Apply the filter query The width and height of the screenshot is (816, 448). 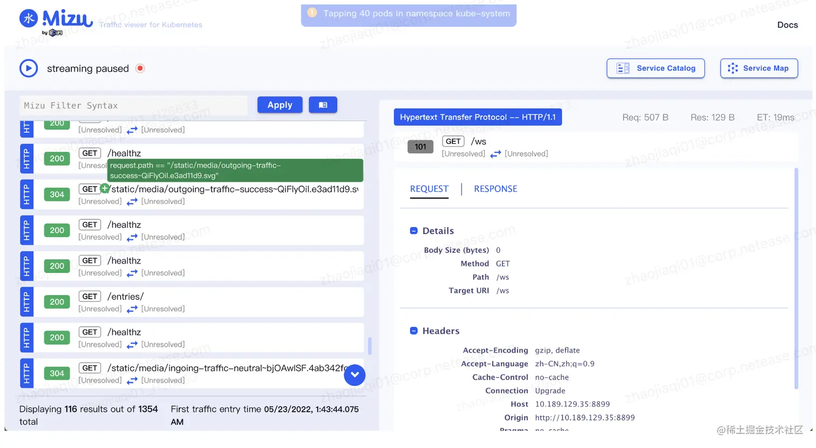280,105
